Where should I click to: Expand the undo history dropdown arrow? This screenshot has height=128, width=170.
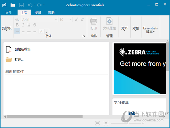[35, 5]
